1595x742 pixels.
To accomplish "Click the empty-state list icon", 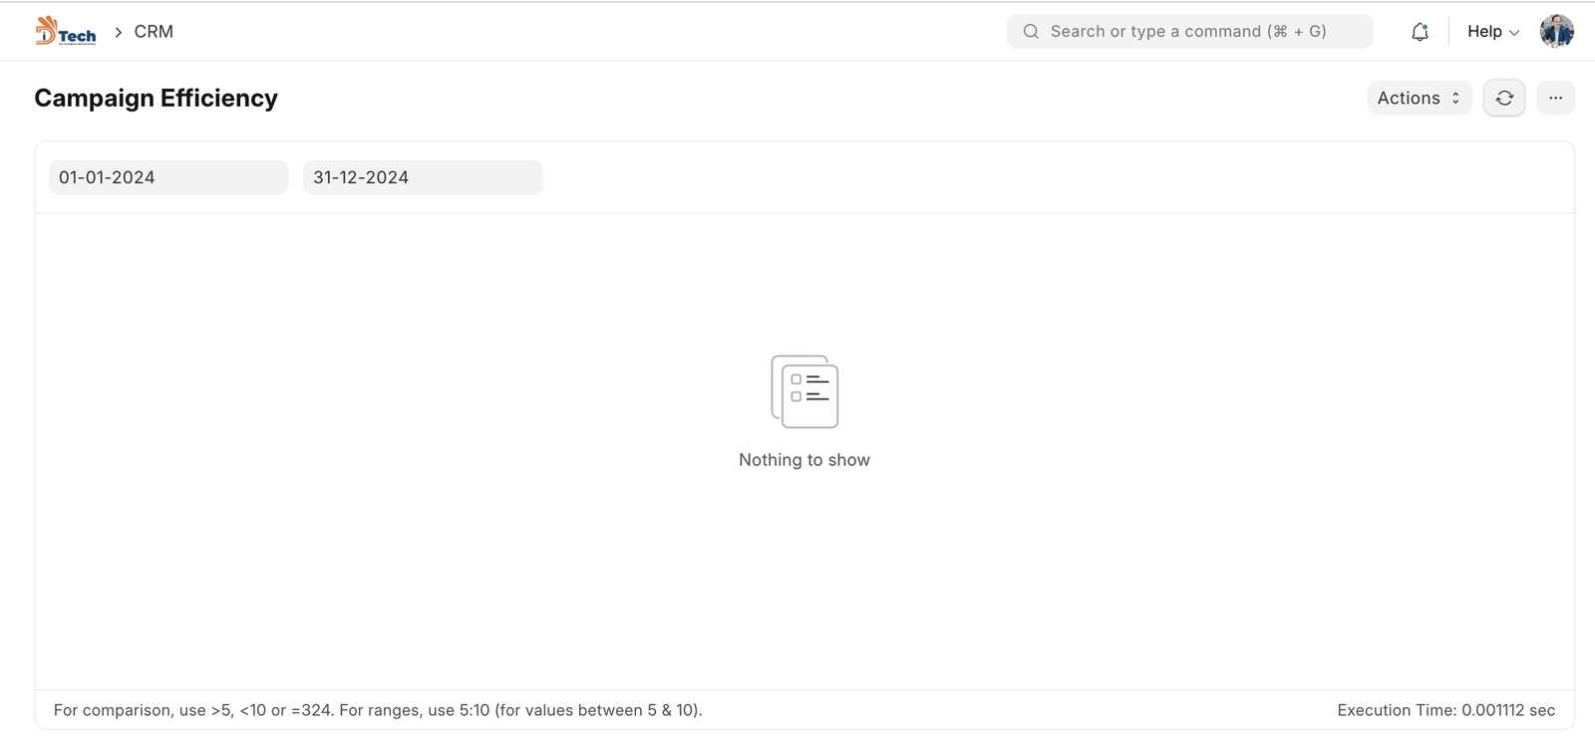I will (804, 391).
